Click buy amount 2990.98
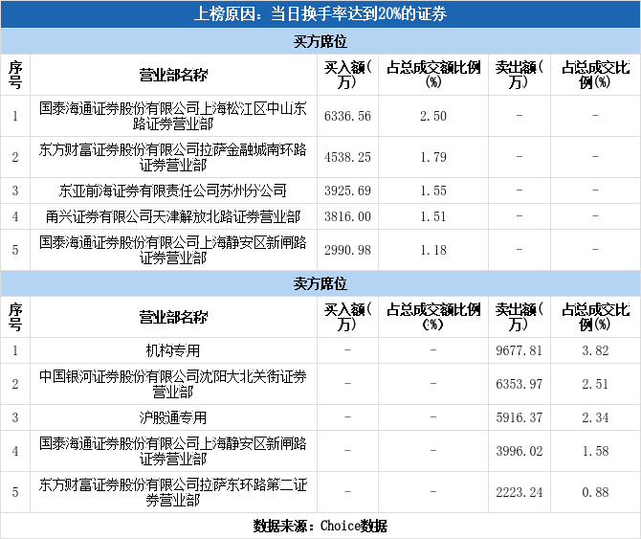 click(347, 250)
